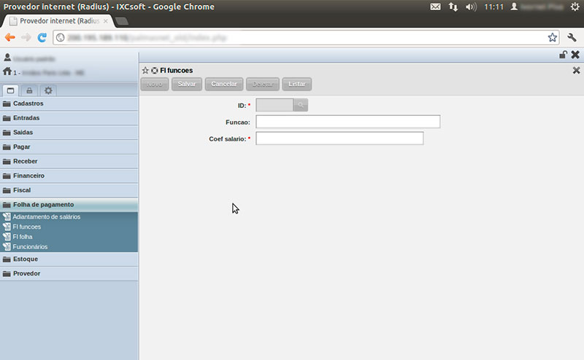This screenshot has width=584, height=360.
Task: Click the Listar button
Action: pyautogui.click(x=297, y=84)
